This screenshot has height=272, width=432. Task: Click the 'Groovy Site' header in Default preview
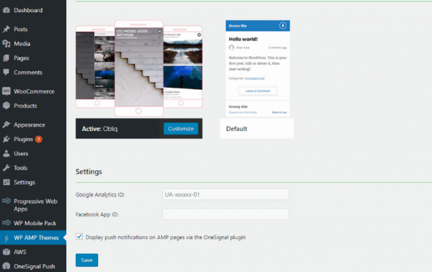coord(238,26)
